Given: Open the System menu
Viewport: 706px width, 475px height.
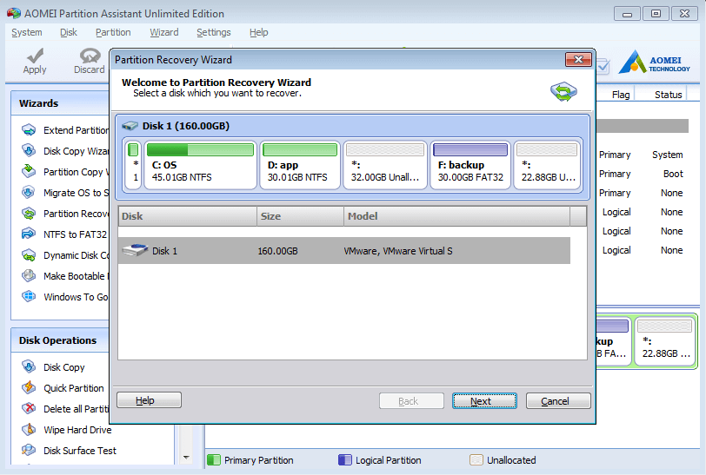Looking at the screenshot, I should pyautogui.click(x=27, y=32).
